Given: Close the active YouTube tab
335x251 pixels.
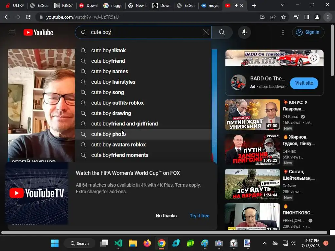Looking at the screenshot, I should [x=242, y=6].
